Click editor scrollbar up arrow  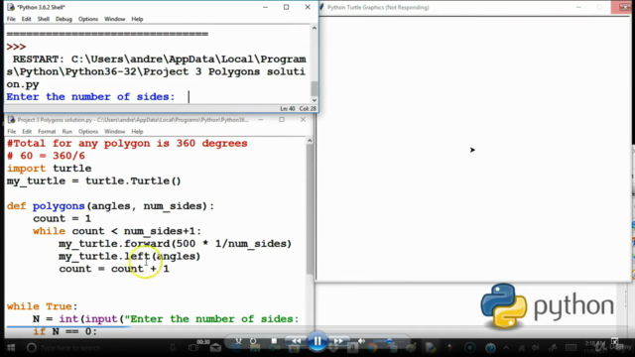click(x=310, y=141)
